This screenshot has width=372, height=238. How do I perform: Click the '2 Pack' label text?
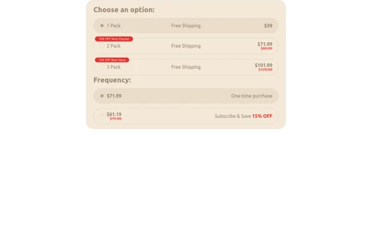(113, 46)
